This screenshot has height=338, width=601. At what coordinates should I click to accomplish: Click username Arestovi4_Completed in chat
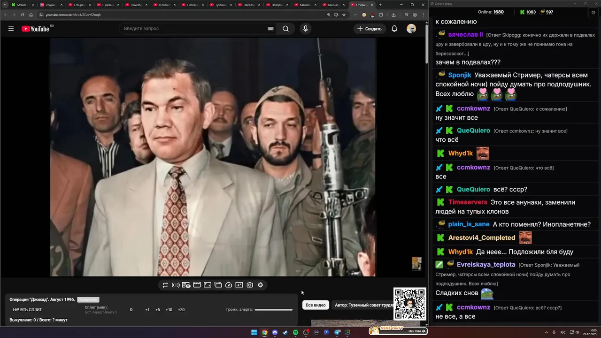click(x=482, y=238)
